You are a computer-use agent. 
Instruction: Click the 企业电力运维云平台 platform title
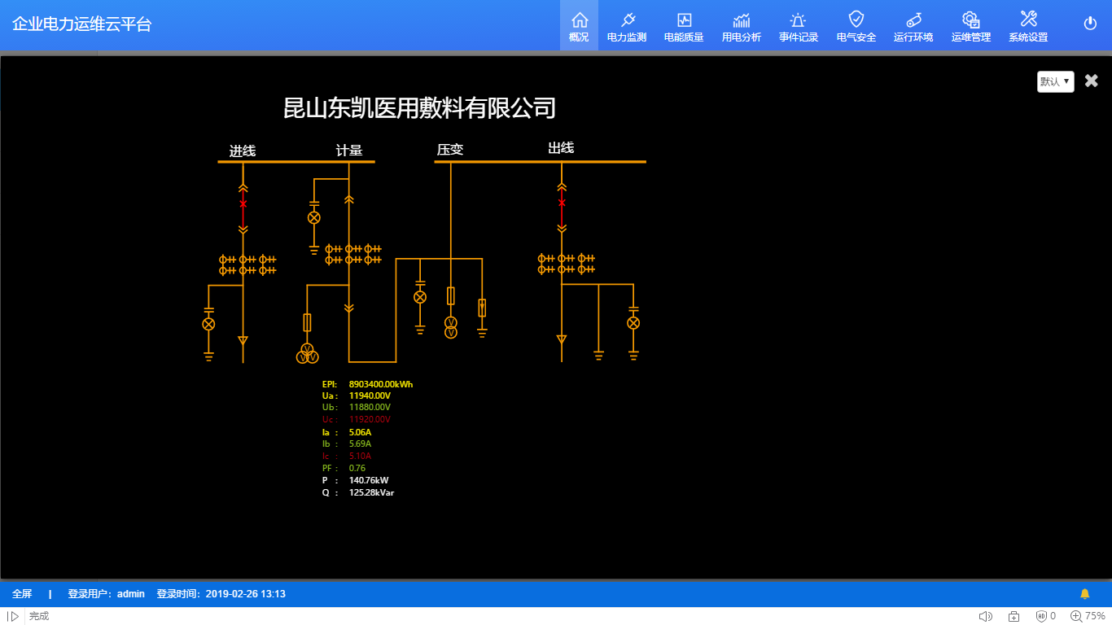click(82, 24)
